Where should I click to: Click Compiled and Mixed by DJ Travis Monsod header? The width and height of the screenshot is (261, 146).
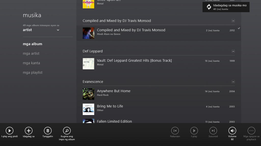(117, 21)
